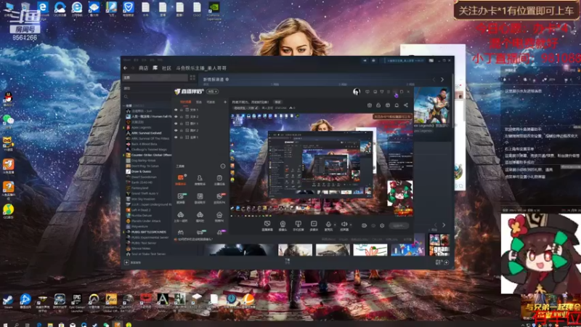Open the Steam 库 library tab

pyautogui.click(x=155, y=68)
